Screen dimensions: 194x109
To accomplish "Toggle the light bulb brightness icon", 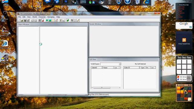I will [61, 20].
